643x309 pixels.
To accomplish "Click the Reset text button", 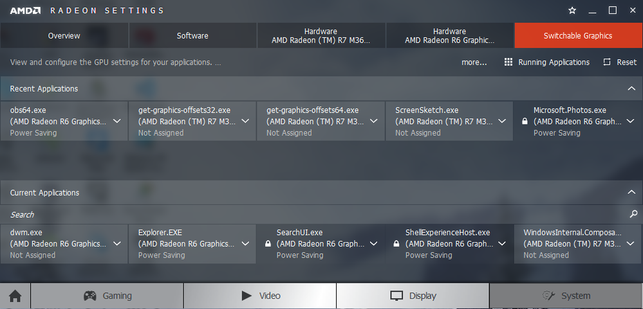I will pos(627,62).
